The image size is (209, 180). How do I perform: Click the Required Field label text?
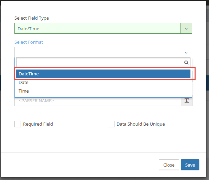(38, 124)
